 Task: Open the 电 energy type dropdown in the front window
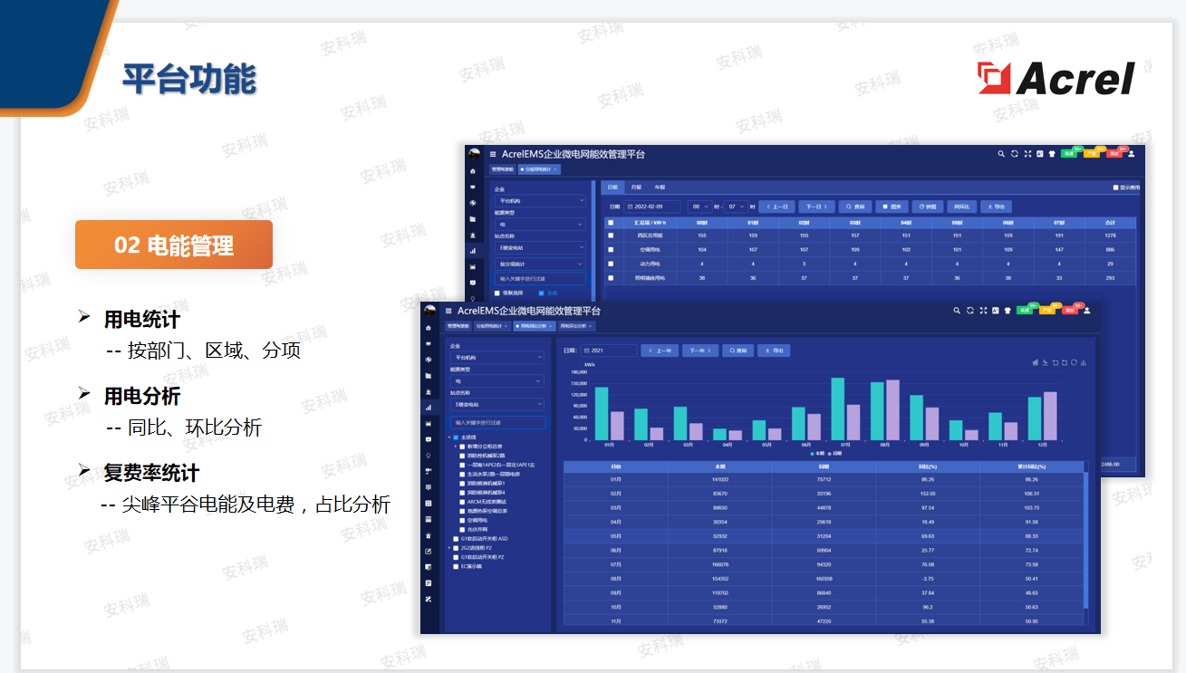(x=497, y=381)
